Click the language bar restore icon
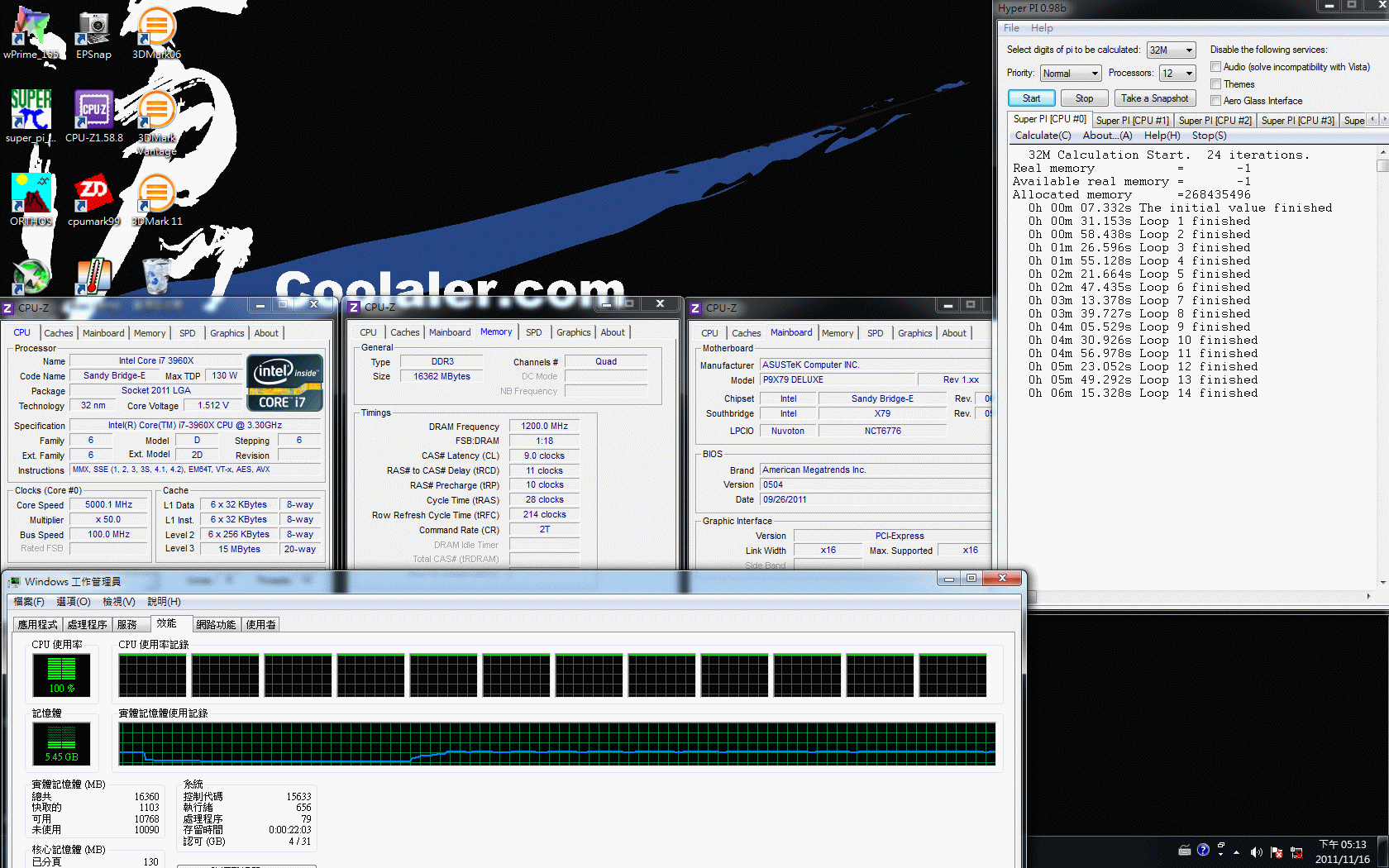Image resolution: width=1389 pixels, height=868 pixels. tap(1220, 845)
